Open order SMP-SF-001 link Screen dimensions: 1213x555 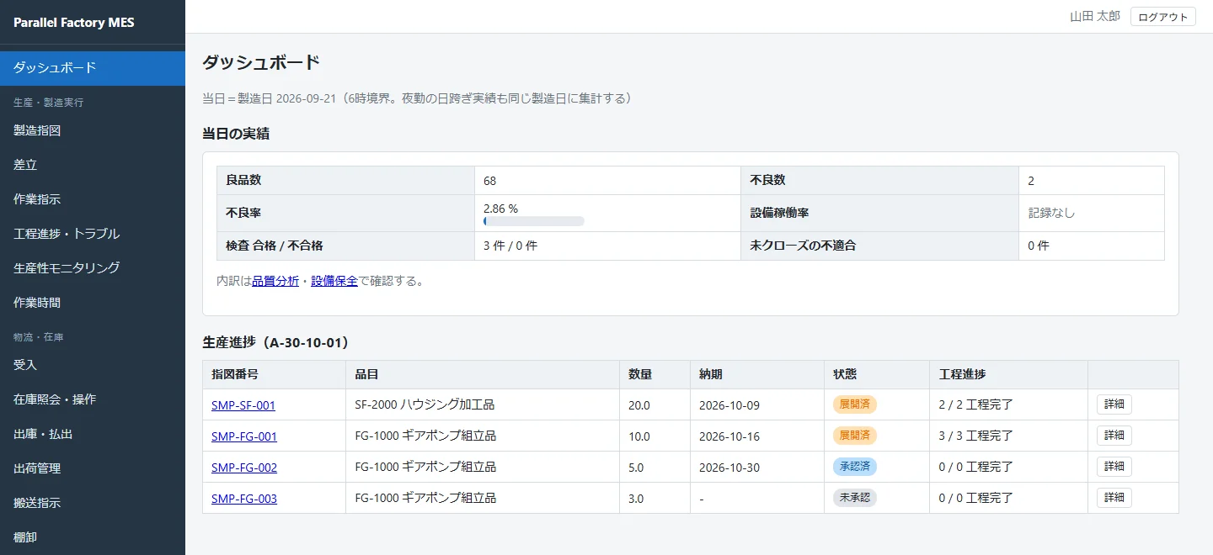point(243,405)
